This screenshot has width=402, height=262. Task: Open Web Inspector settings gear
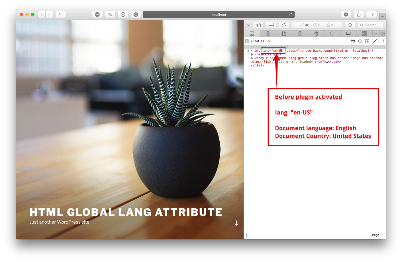(383, 34)
